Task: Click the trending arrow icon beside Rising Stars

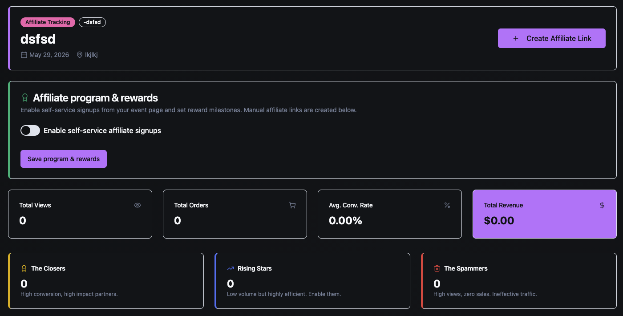Action: click(231, 268)
